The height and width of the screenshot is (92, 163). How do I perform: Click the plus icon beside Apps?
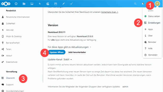[x=145, y=29]
